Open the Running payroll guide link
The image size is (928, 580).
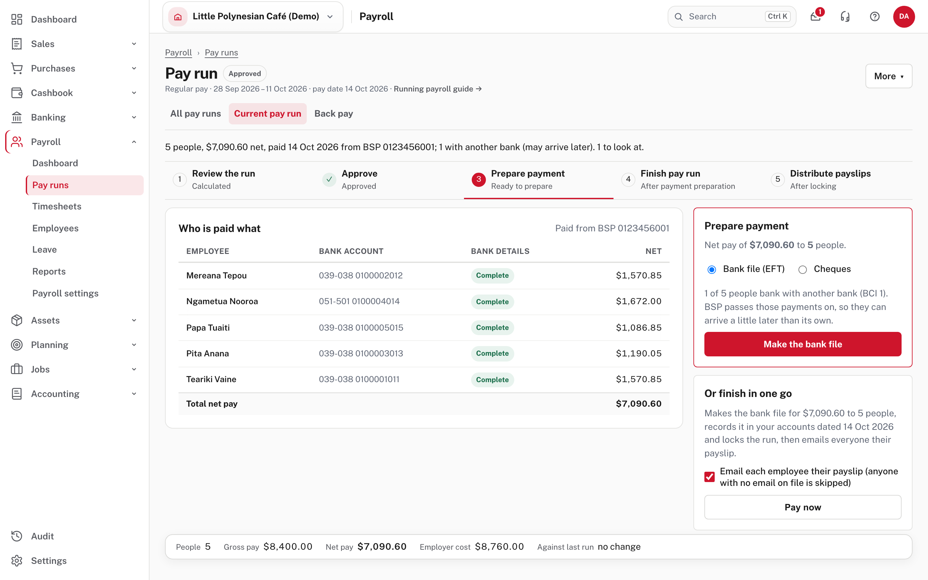(438, 89)
